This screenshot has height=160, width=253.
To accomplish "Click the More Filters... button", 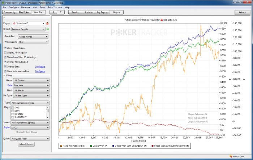I will 26,144.
